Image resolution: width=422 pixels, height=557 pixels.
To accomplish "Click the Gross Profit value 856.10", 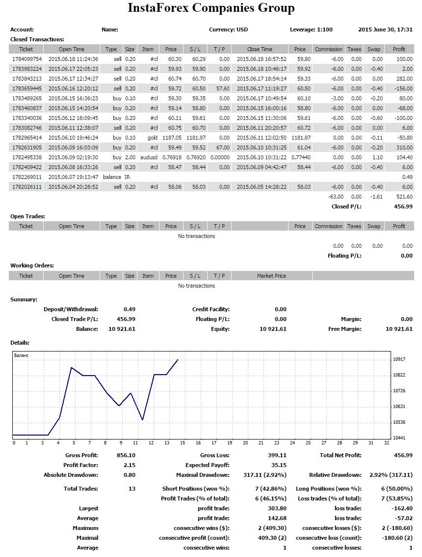I will pos(126,455).
